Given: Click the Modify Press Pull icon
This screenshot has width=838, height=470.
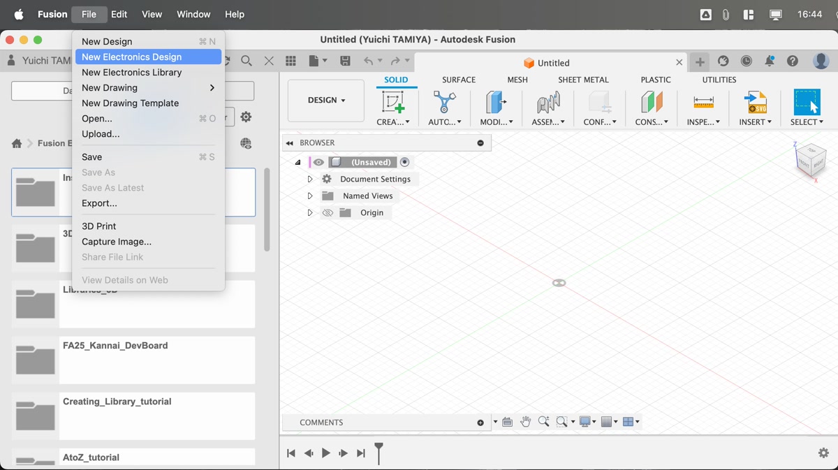Looking at the screenshot, I should pos(496,103).
